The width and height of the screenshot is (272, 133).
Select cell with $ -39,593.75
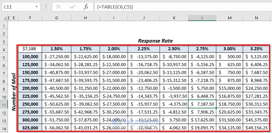click(x=85, y=81)
